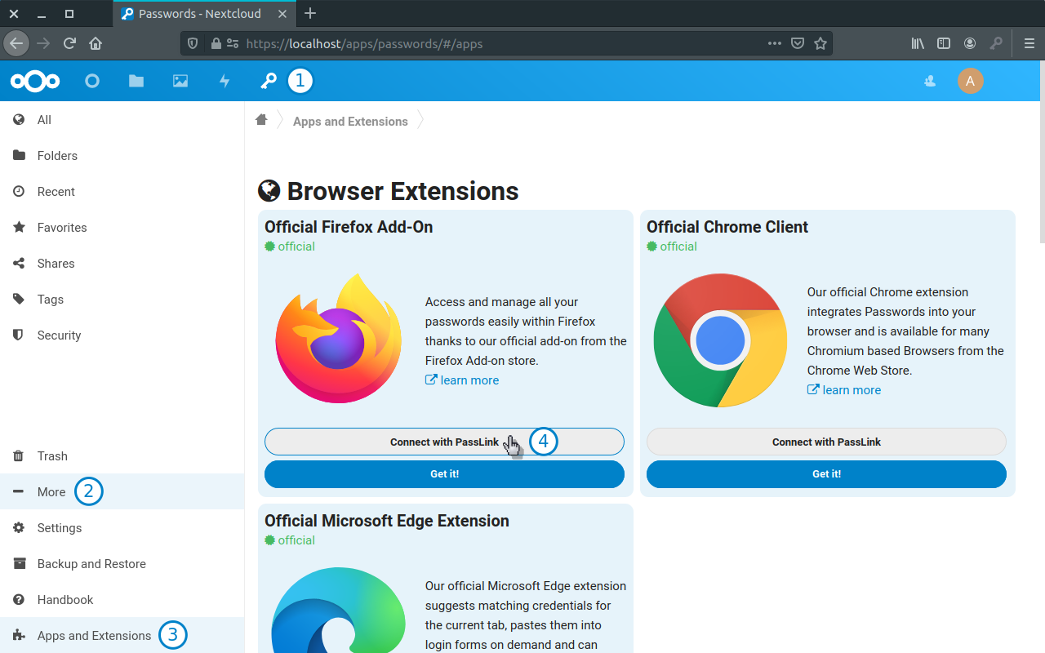Image resolution: width=1045 pixels, height=653 pixels.
Task: Open page actions ellipsis menu
Action: tap(775, 43)
